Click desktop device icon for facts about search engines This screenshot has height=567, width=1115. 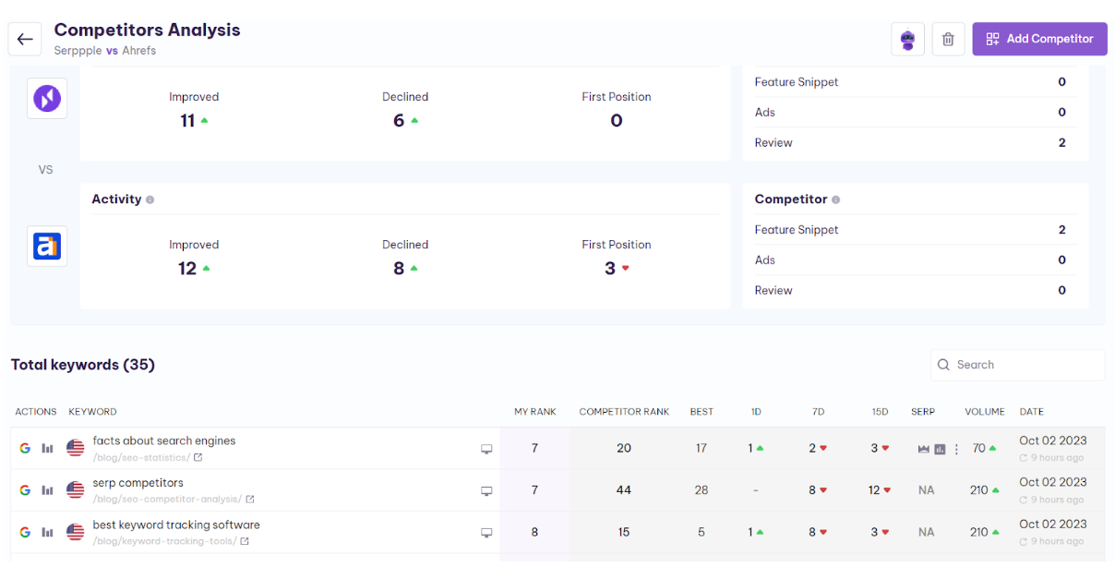[x=486, y=449]
